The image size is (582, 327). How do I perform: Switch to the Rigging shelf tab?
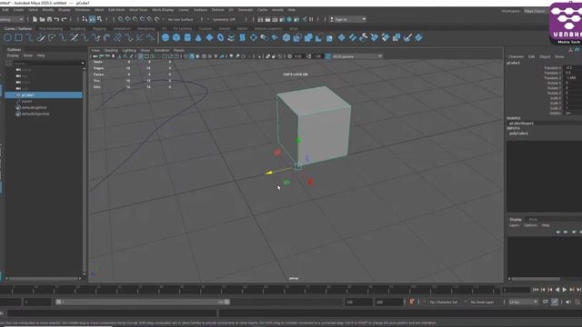pos(99,28)
